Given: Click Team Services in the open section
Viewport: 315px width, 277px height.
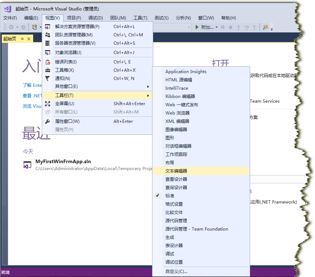Looking at the screenshot, I should [265, 101].
